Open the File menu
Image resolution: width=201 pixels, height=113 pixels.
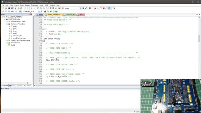point(3,5)
